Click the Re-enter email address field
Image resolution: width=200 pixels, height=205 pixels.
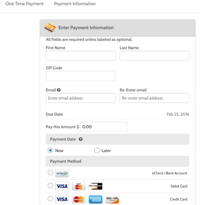pos(155,98)
